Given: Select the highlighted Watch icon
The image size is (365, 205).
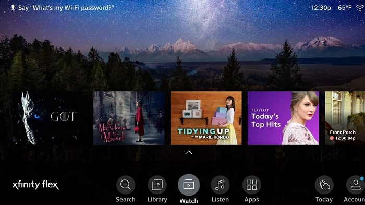Looking at the screenshot, I should (x=189, y=185).
